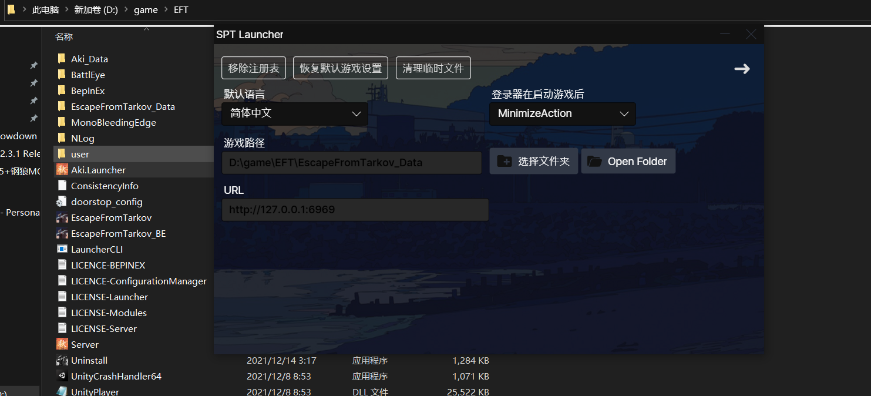
Task: Click the folder icon in the address bar
Action: click(11, 9)
